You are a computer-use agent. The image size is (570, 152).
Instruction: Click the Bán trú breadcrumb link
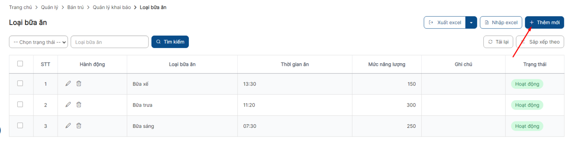(x=75, y=7)
